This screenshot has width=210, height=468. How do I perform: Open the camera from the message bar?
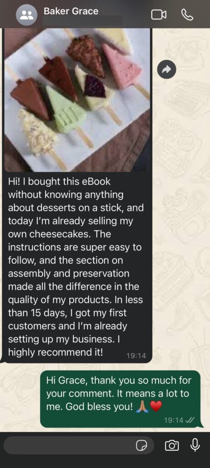(x=172, y=446)
